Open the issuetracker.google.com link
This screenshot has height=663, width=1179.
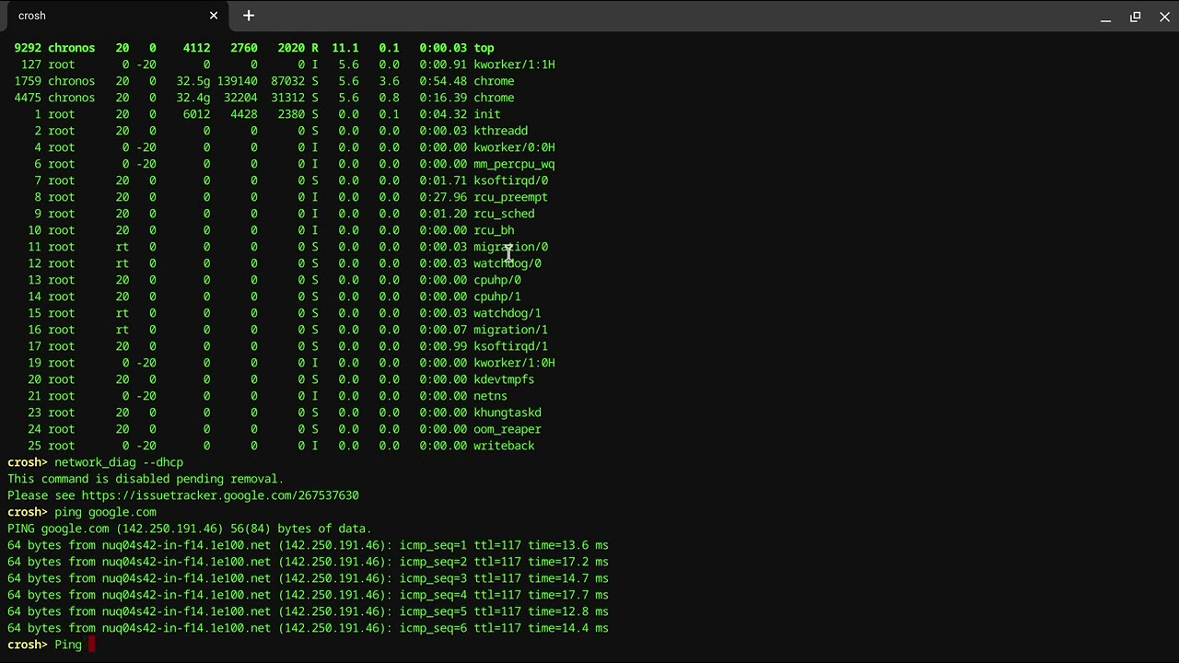219,495
